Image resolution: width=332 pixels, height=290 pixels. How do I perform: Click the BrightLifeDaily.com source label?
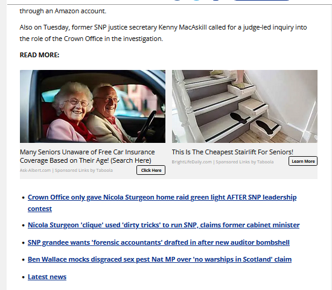tap(191, 162)
